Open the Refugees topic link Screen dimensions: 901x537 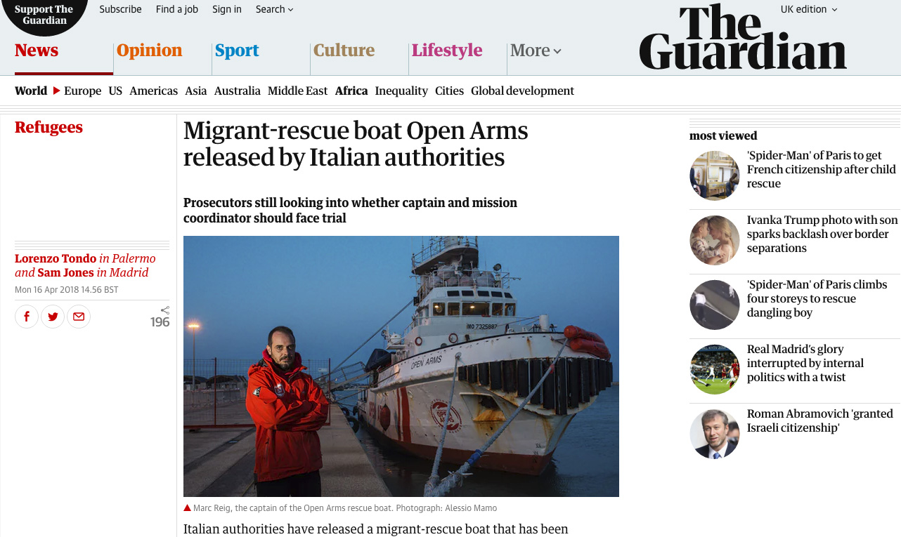tap(48, 127)
